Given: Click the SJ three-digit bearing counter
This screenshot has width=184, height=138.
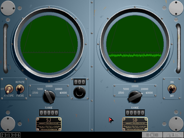Looking at the screenshot, I should coord(79,82).
